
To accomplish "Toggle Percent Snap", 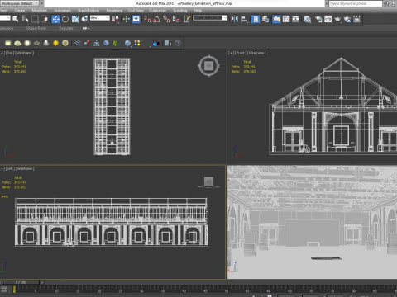I will [x=166, y=19].
